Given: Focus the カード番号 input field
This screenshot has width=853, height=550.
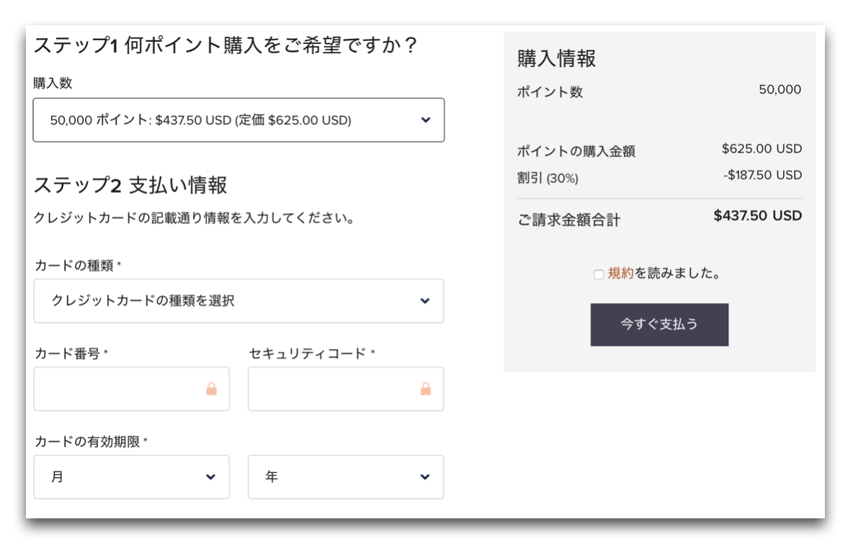Looking at the screenshot, I should click(132, 389).
